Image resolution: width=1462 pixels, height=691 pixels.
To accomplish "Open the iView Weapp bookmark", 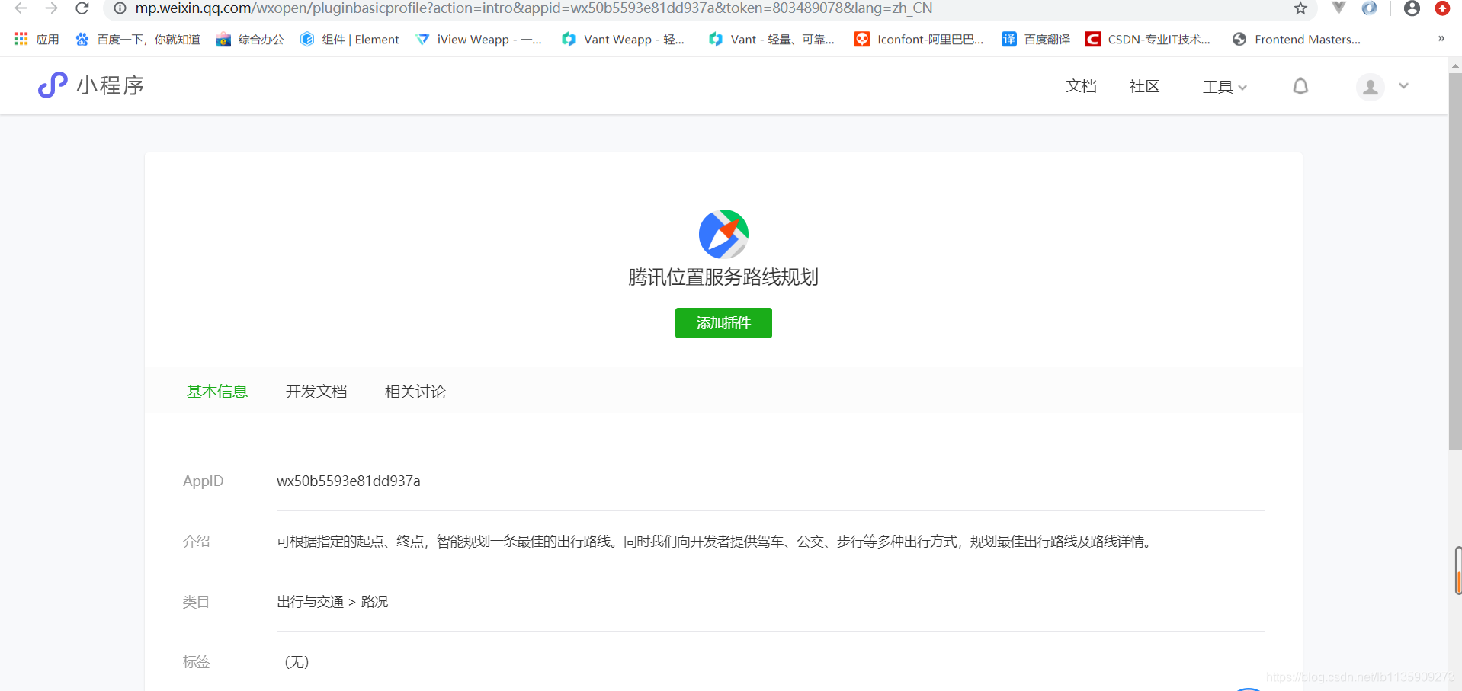I will tap(479, 40).
